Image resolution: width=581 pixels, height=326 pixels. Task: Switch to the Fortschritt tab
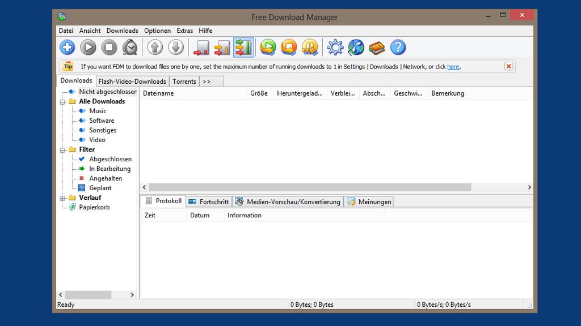tap(209, 202)
